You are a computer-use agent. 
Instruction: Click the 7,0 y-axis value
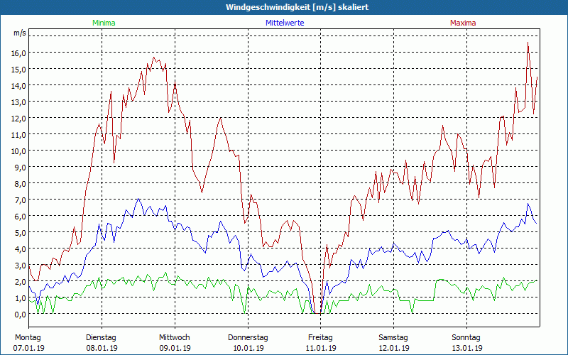21,200
